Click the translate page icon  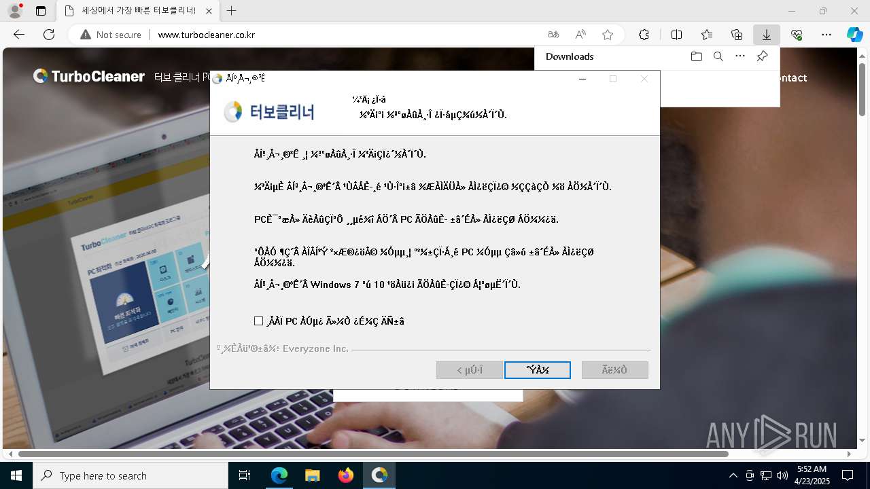[553, 35]
